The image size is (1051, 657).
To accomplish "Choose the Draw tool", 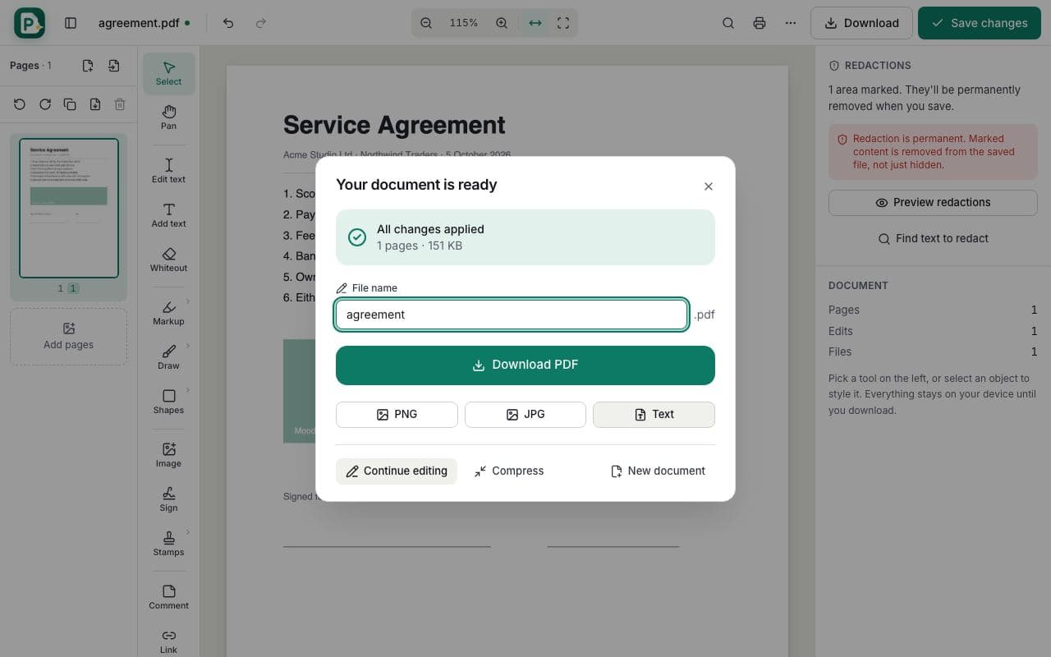I will click(x=168, y=357).
